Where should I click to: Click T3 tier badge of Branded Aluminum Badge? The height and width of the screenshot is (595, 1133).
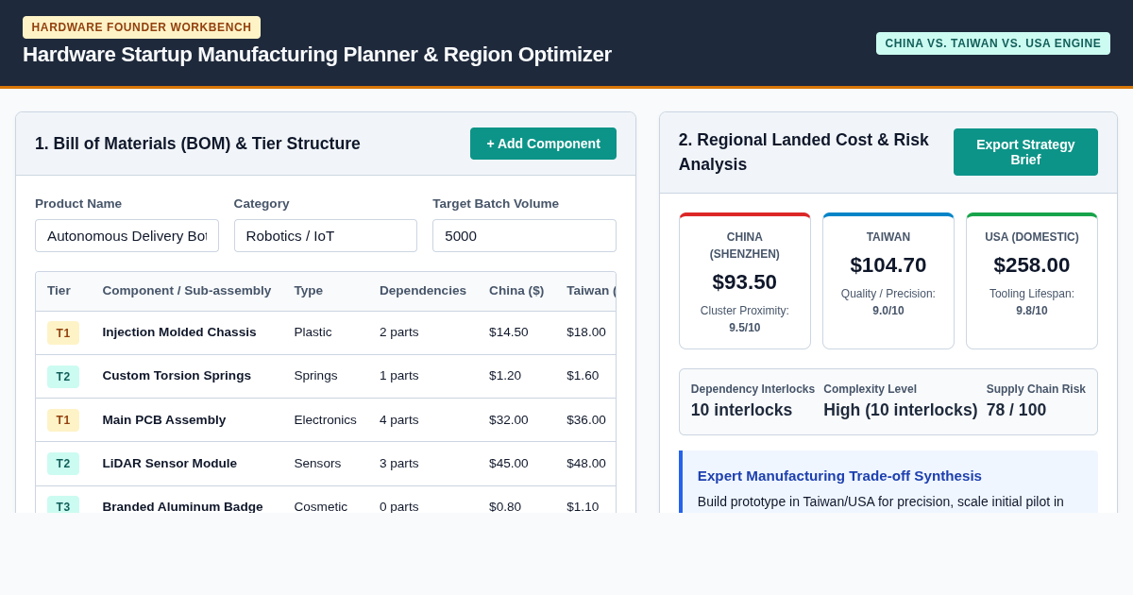coord(63,505)
